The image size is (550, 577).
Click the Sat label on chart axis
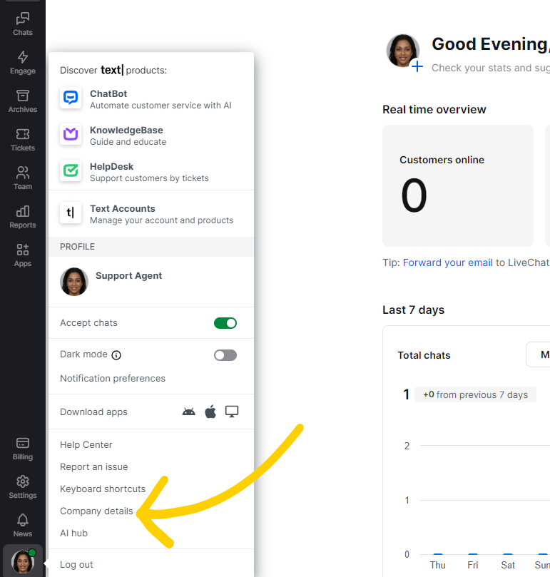coord(508,565)
